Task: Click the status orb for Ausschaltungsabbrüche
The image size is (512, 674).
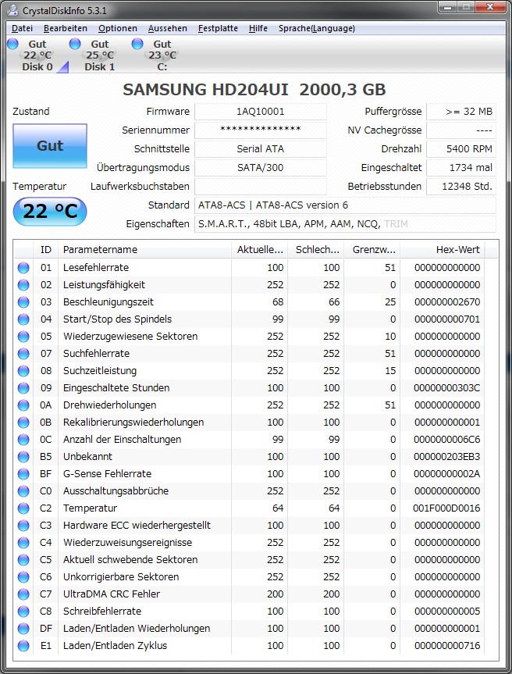Action: (x=23, y=491)
